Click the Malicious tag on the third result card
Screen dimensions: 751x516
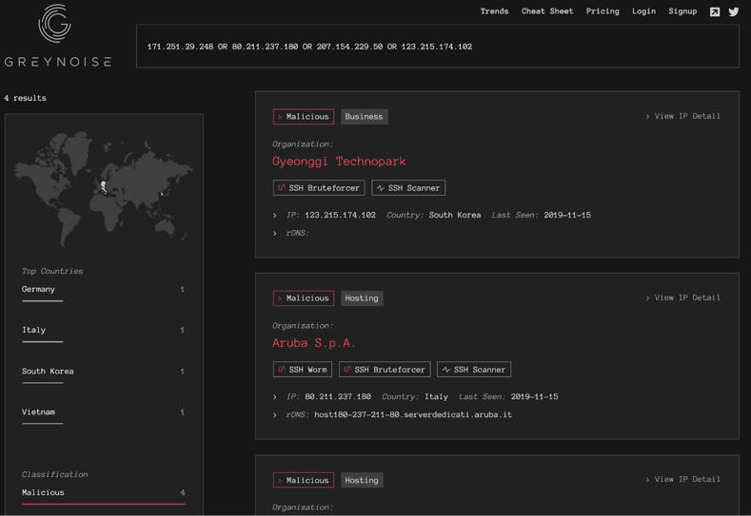tap(304, 480)
